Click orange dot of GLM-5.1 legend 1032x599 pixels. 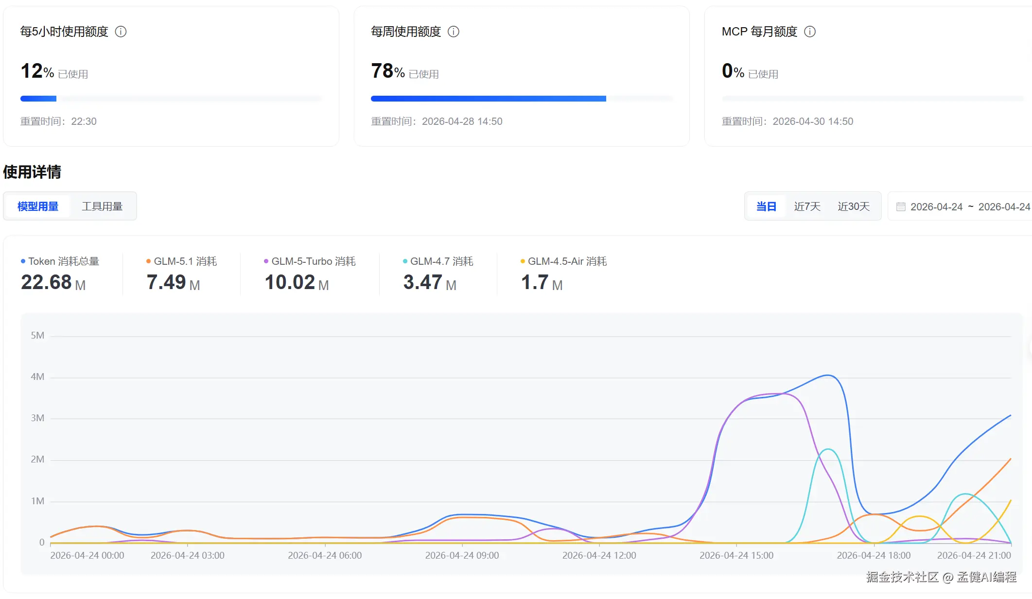point(148,261)
